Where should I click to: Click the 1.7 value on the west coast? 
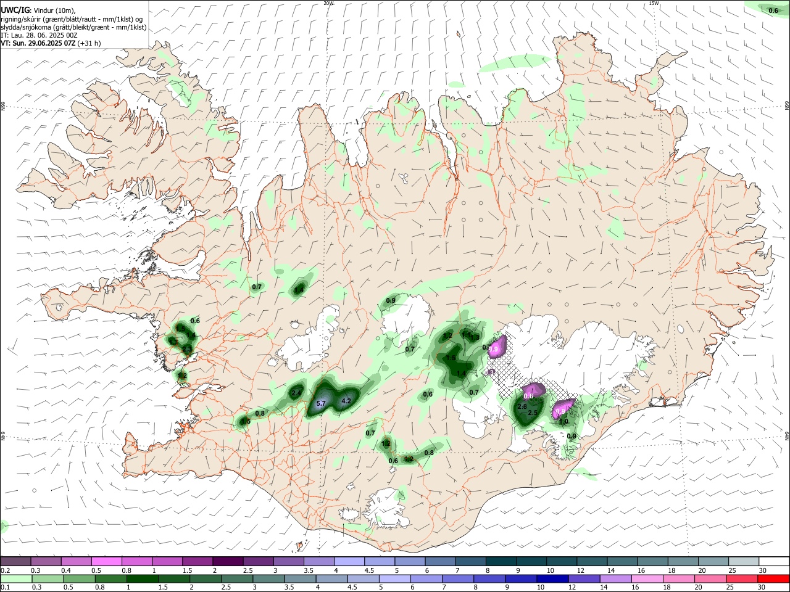coord(174,341)
